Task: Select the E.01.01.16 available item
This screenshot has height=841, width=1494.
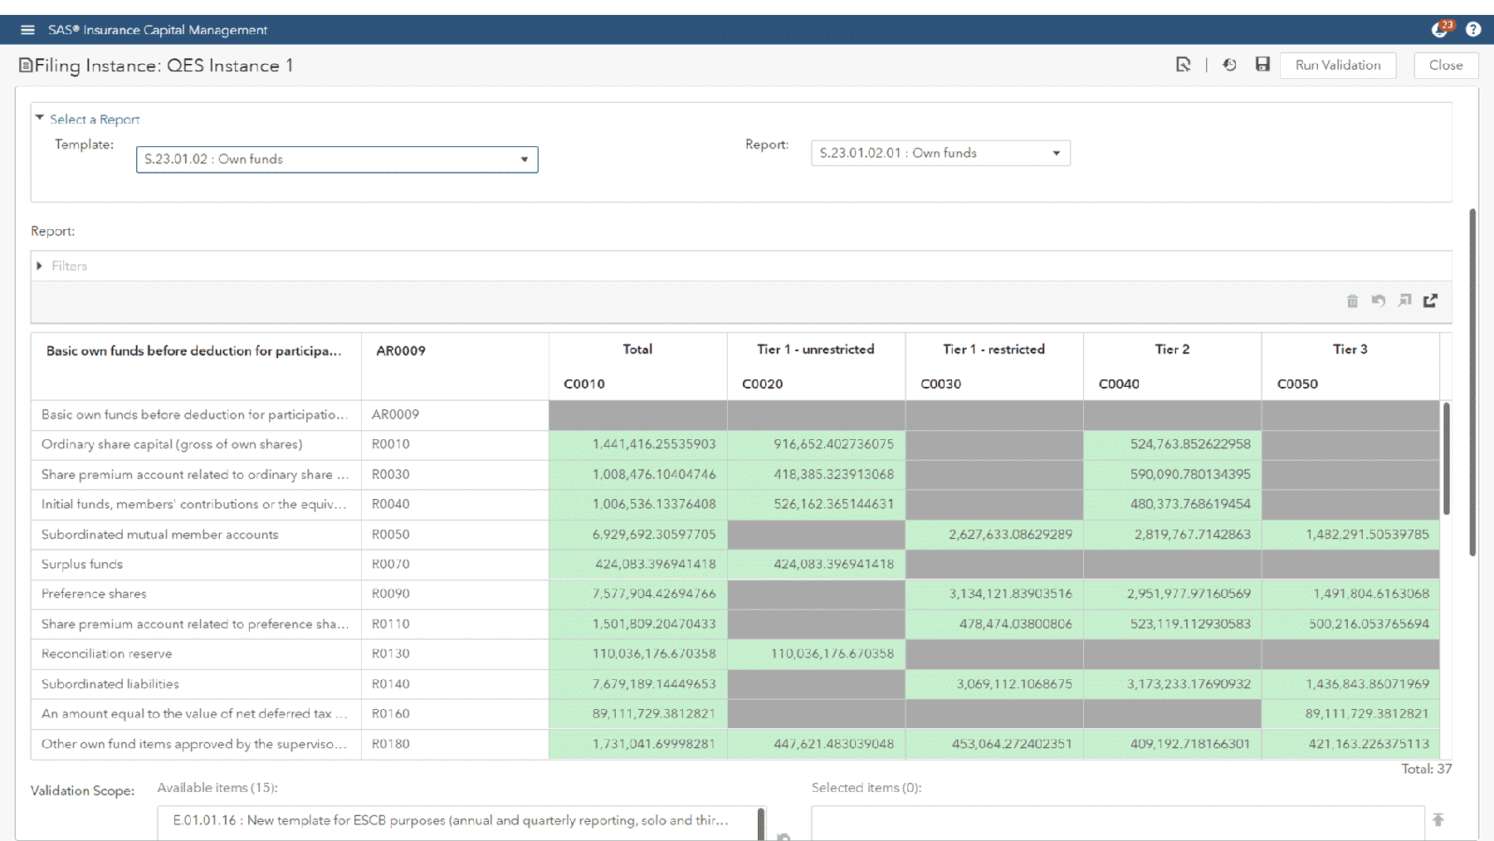Action: pos(451,820)
